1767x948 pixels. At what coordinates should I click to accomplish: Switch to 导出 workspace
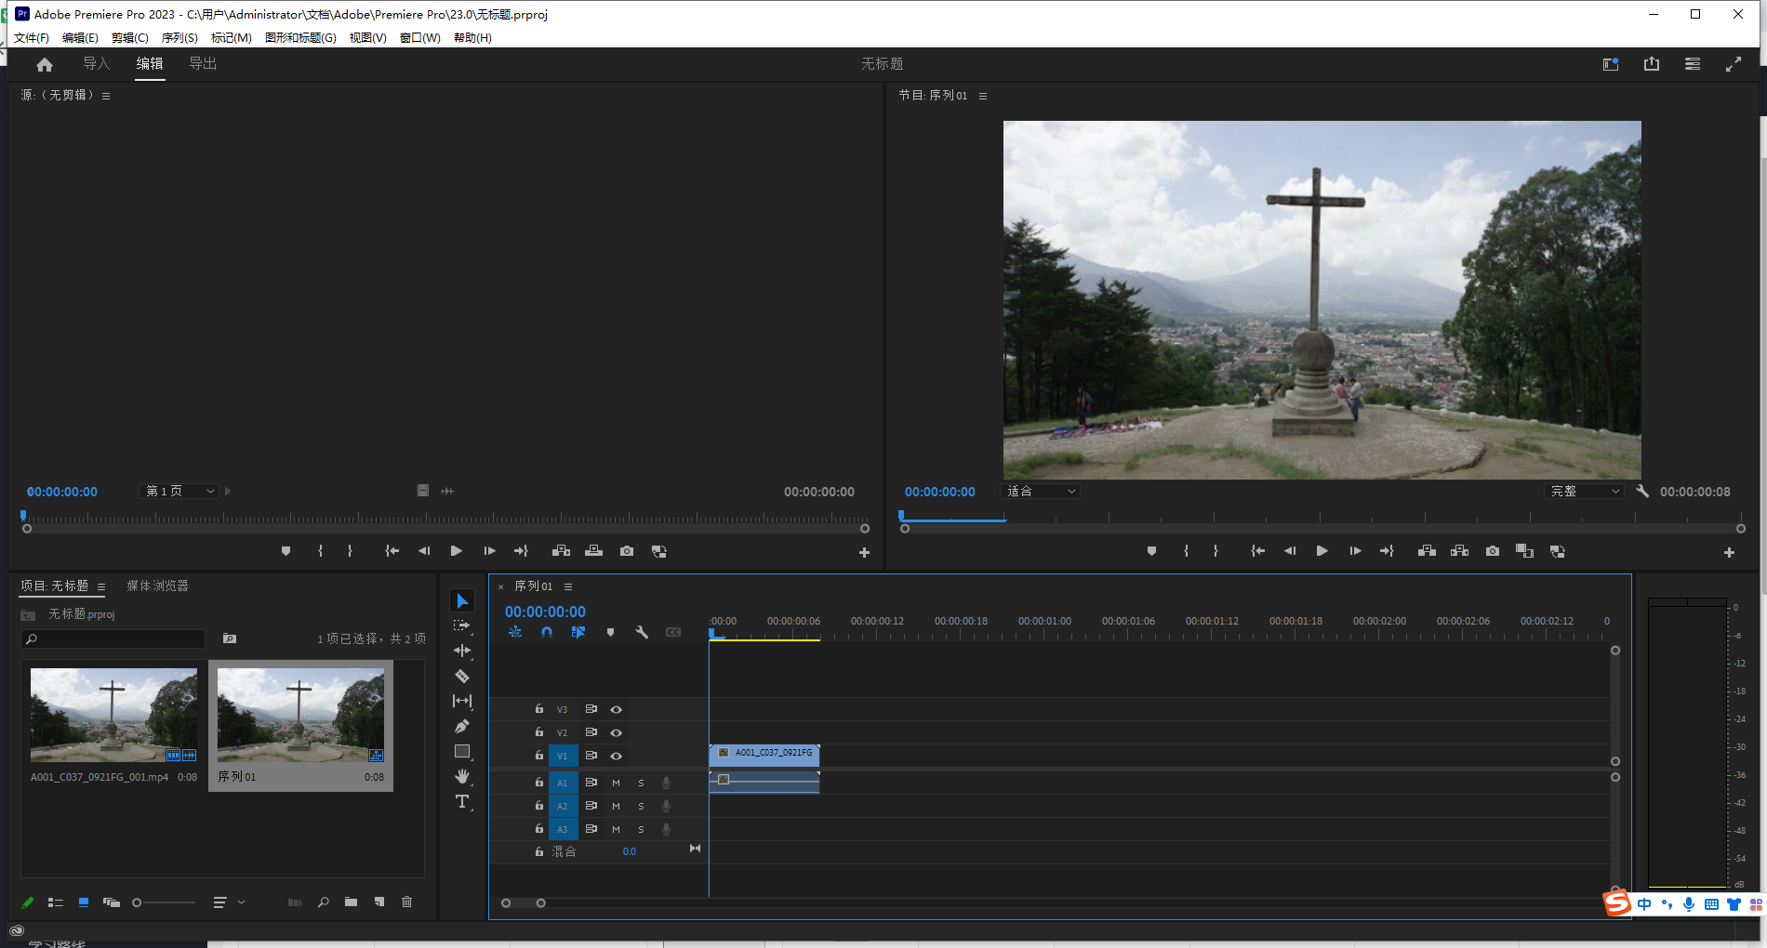(x=203, y=63)
